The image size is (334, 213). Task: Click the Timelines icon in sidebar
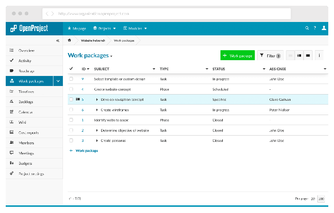(x=12, y=91)
